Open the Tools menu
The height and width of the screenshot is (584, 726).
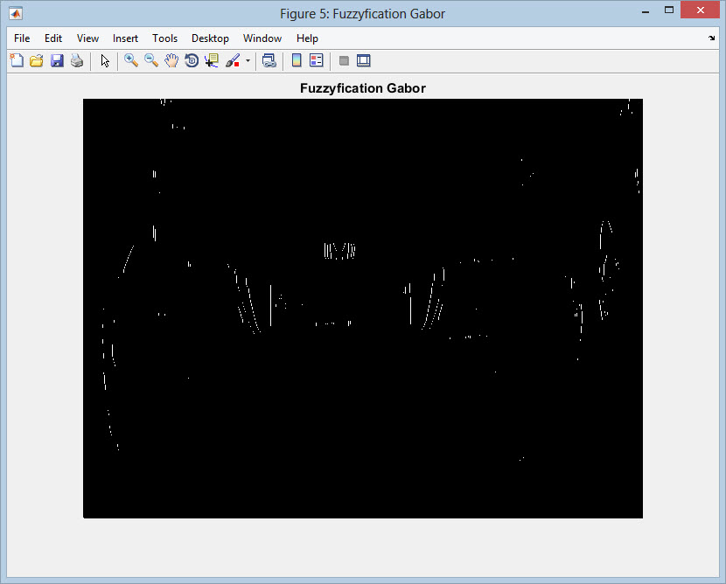(x=164, y=38)
